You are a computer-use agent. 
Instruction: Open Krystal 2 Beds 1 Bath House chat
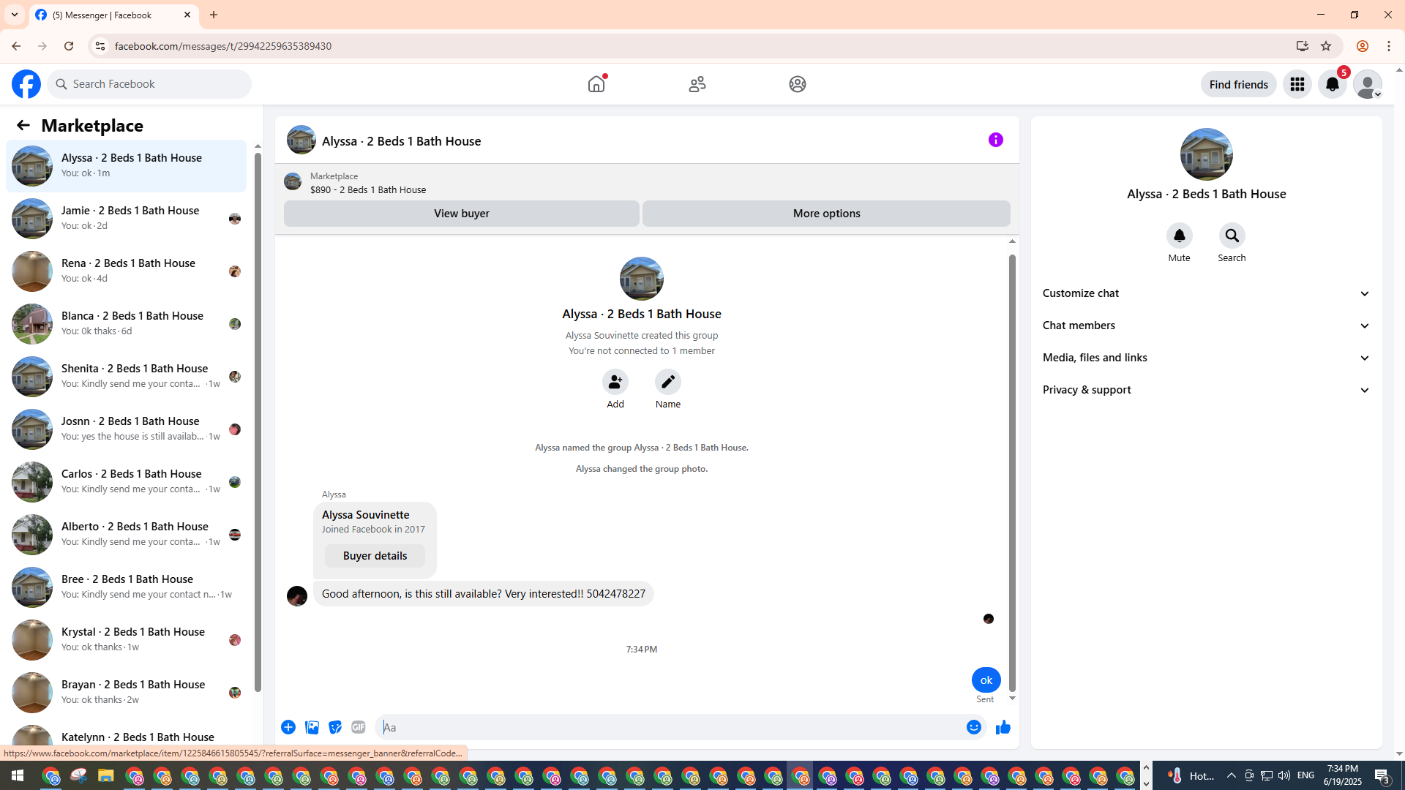click(x=127, y=639)
